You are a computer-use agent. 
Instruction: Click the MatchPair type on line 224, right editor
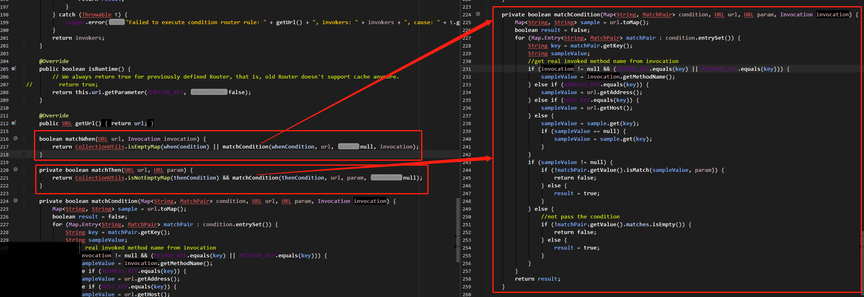pos(657,14)
